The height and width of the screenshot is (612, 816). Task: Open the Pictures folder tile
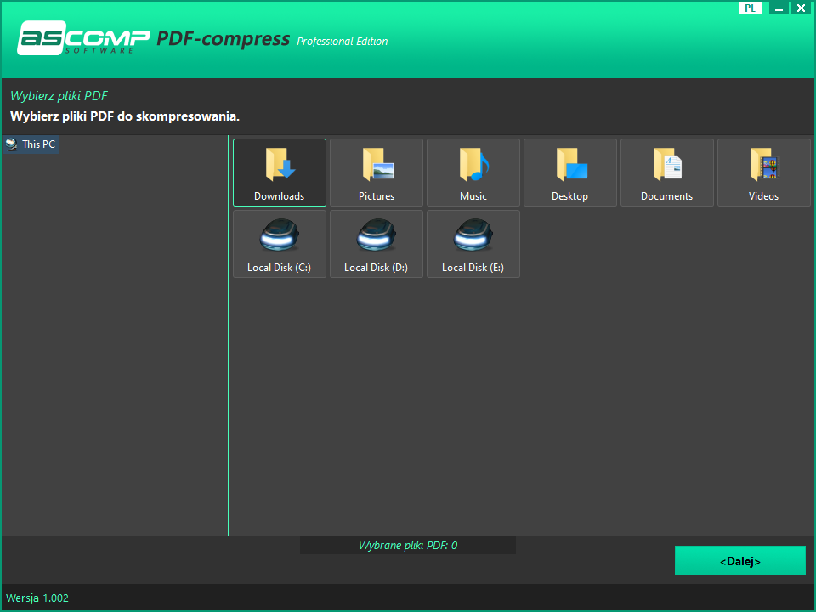377,173
